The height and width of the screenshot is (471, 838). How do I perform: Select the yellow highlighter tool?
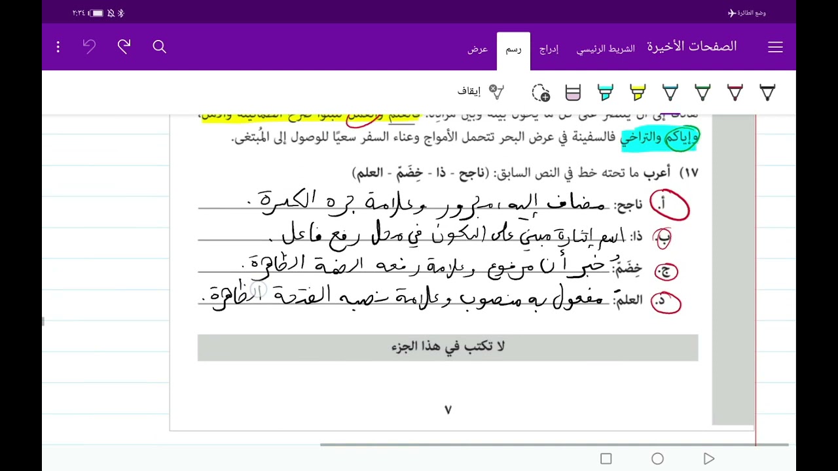coord(638,93)
